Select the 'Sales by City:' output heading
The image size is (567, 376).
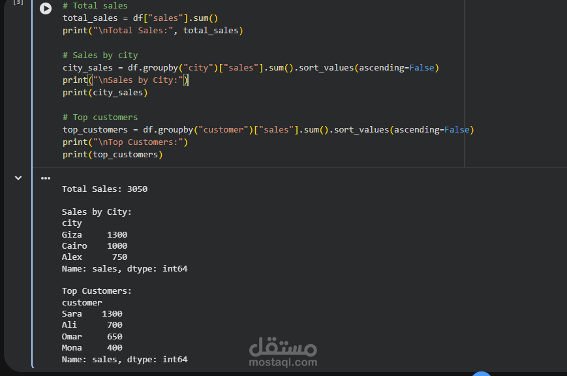click(97, 211)
